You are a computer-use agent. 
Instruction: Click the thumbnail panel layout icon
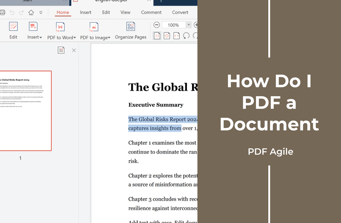tap(61, 50)
